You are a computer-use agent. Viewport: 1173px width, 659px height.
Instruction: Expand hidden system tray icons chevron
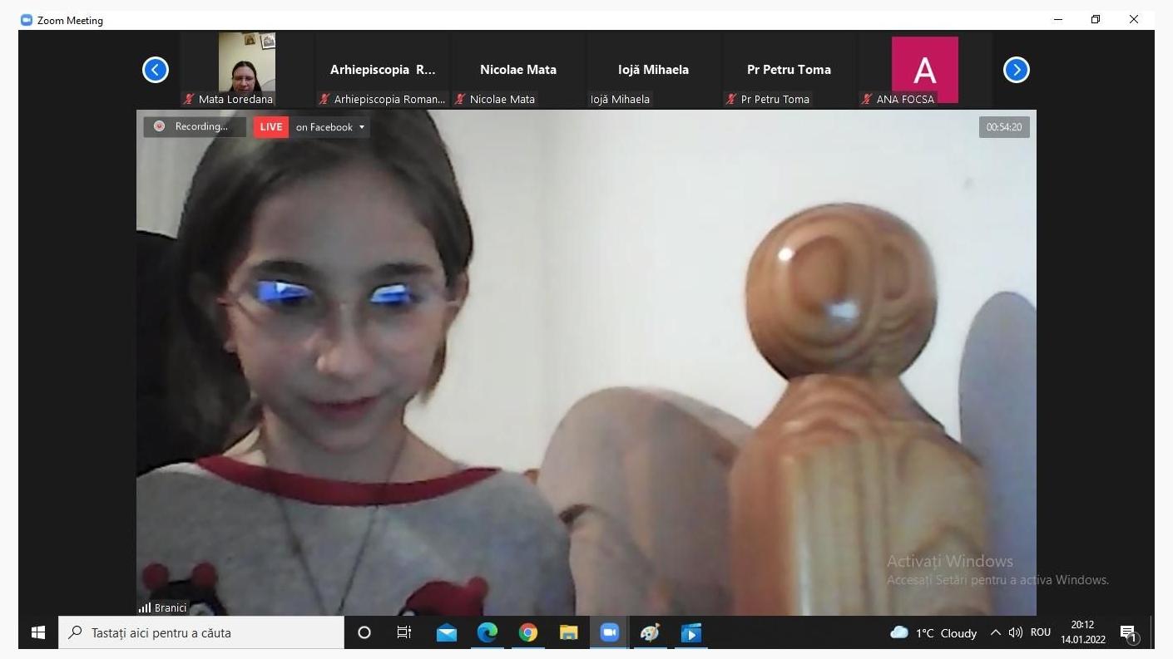(995, 632)
